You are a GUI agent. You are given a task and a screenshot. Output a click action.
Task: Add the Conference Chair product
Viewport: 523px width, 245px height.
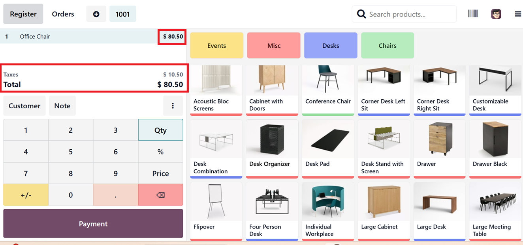[x=328, y=90]
